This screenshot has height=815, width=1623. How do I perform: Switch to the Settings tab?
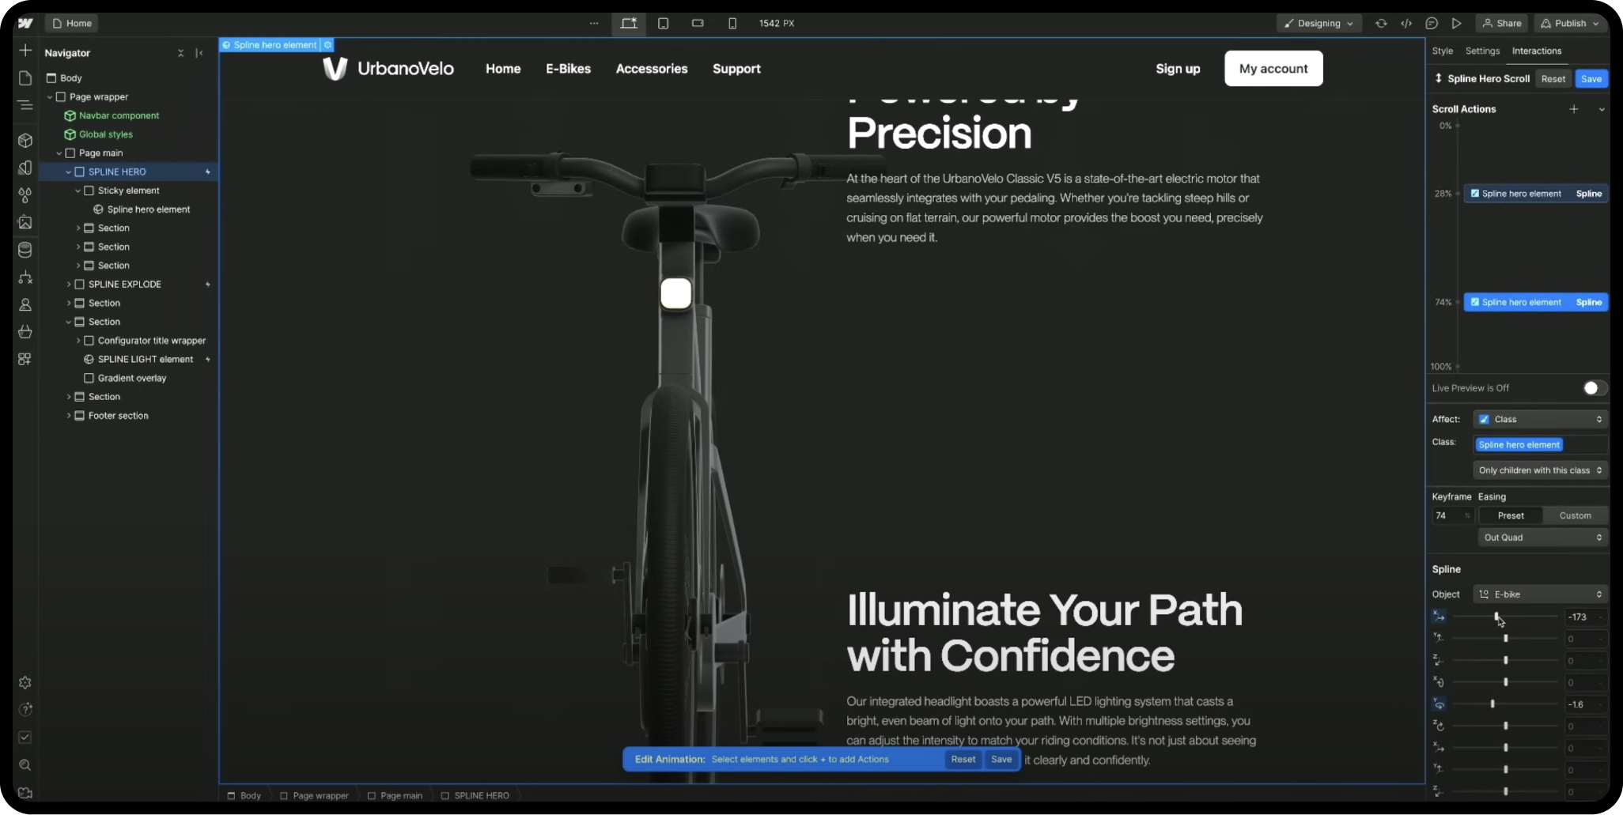click(1482, 51)
